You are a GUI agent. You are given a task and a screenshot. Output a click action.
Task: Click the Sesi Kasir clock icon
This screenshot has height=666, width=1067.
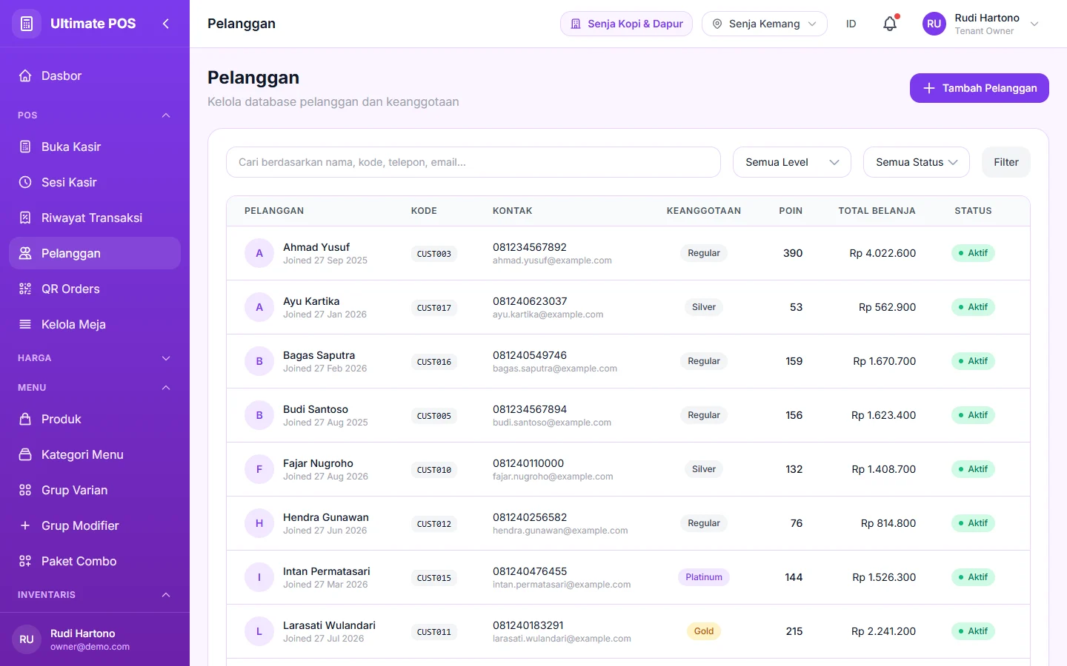coord(25,182)
